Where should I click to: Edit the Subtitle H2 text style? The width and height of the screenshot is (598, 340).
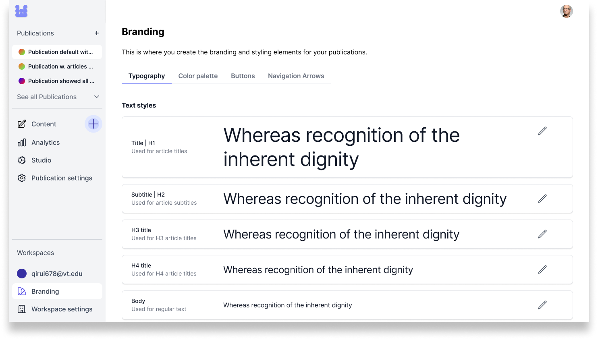click(x=542, y=199)
